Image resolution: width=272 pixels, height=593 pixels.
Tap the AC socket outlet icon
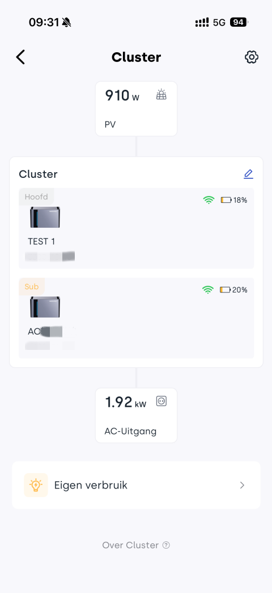[x=161, y=401]
